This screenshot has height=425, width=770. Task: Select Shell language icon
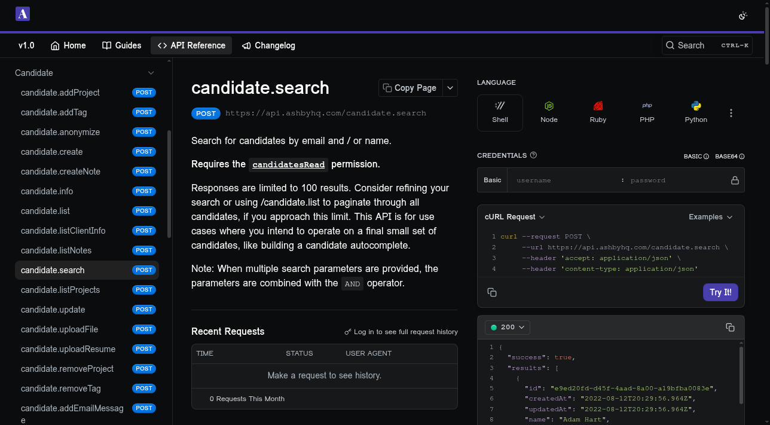click(x=500, y=106)
